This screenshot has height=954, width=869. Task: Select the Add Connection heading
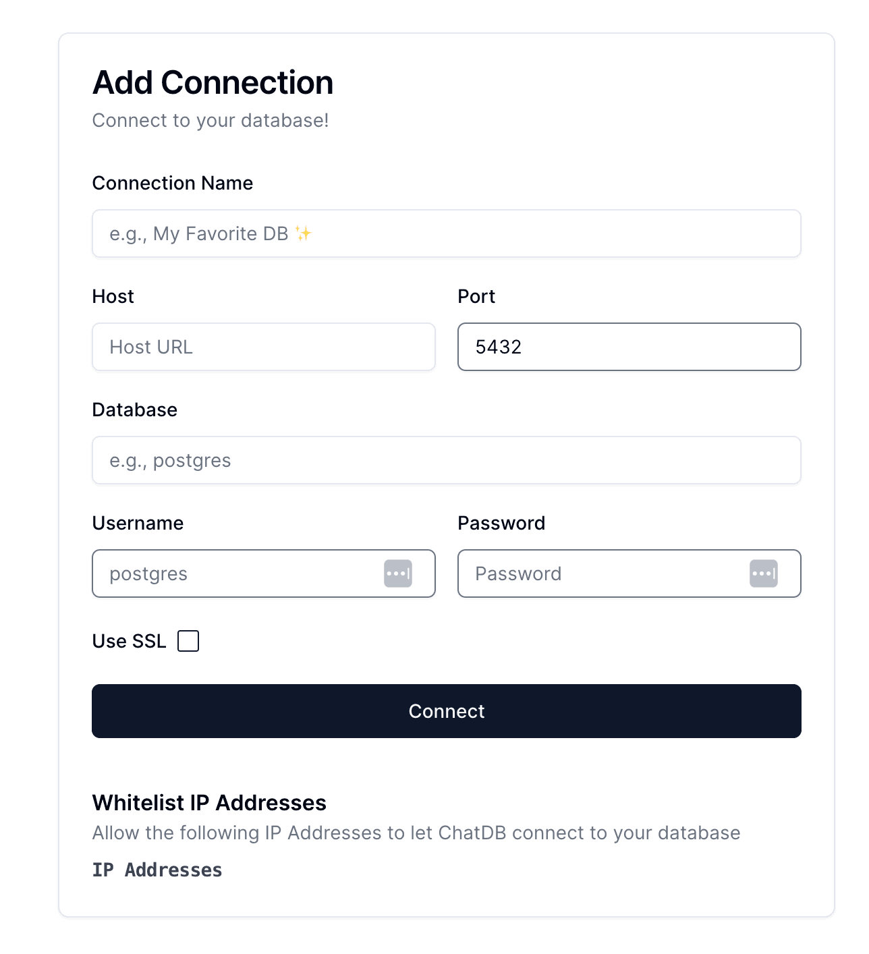pos(213,82)
